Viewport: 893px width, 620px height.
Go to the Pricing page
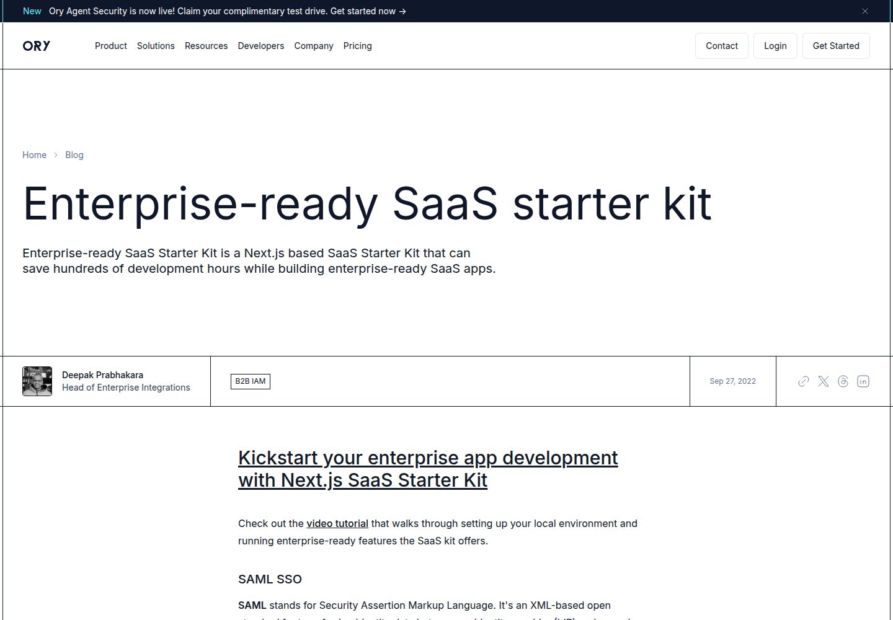click(358, 46)
